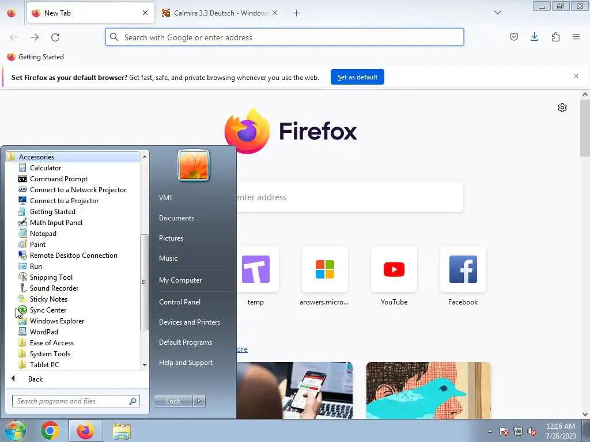
Task: Click the Firefox taskbar button
Action: (x=85, y=430)
